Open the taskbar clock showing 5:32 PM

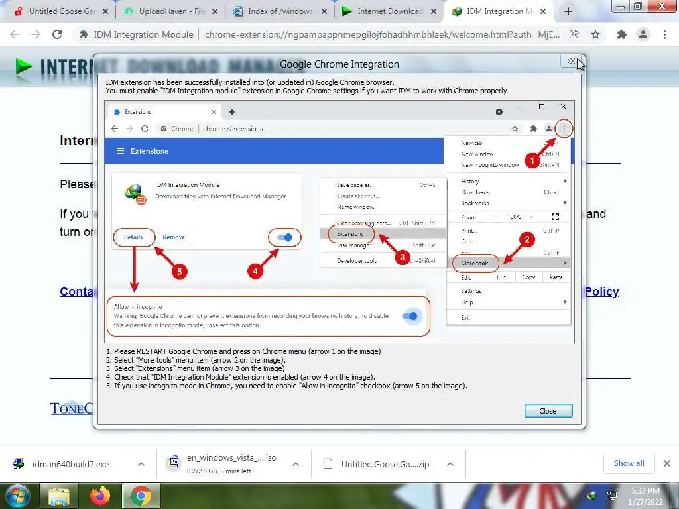(x=645, y=496)
